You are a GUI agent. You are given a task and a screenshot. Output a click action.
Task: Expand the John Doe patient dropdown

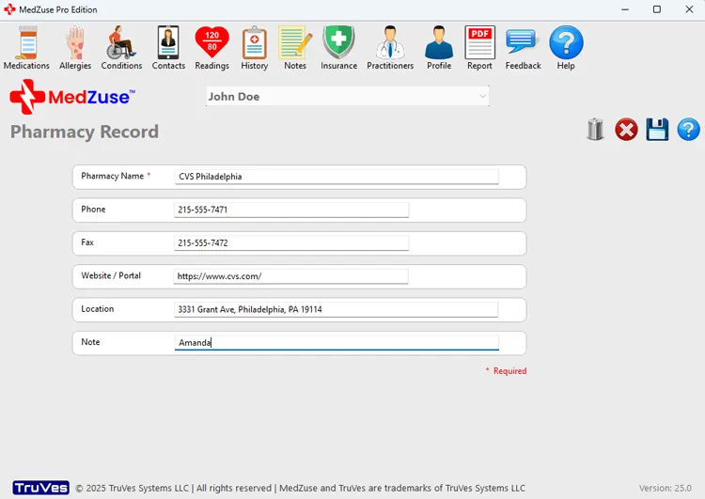482,97
